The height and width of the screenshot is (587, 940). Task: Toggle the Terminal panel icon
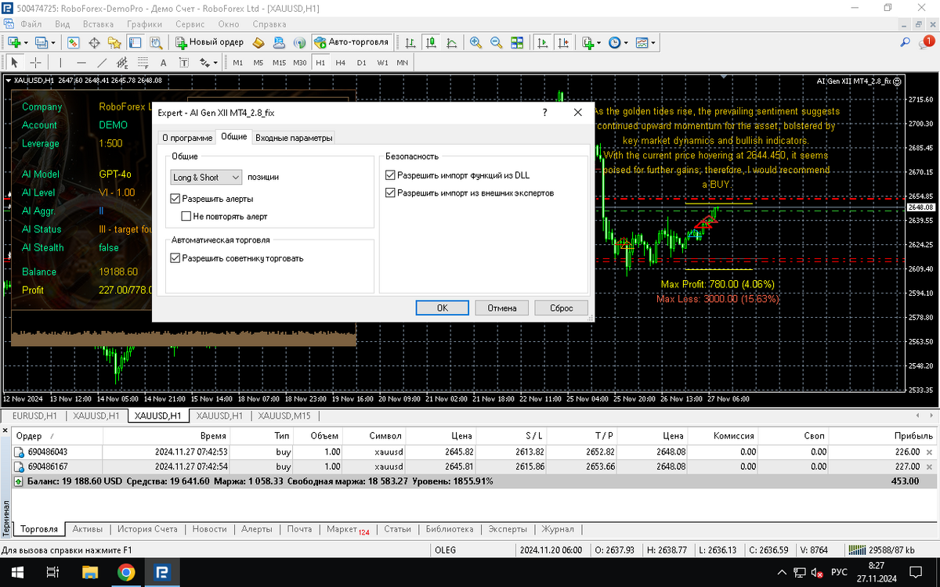pos(136,42)
